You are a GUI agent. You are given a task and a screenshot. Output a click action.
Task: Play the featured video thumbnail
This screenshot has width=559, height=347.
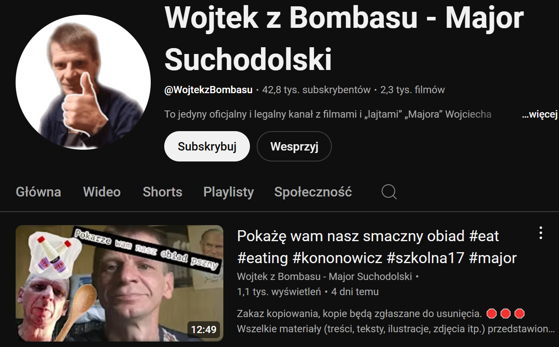(119, 283)
